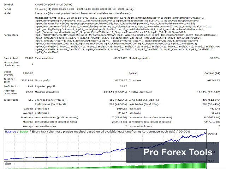Select the consecutive losses value '8 (-2472.10)'
226x169 pixels.
coord(212,118)
